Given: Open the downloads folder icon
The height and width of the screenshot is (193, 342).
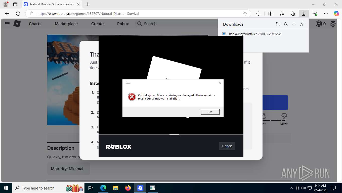Looking at the screenshot, I should click(x=278, y=24).
